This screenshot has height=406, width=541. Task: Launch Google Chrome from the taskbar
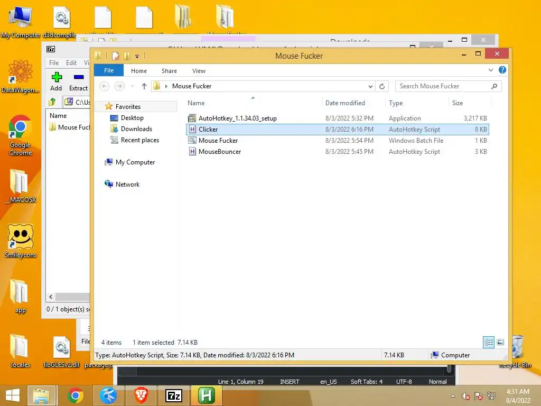(75, 395)
